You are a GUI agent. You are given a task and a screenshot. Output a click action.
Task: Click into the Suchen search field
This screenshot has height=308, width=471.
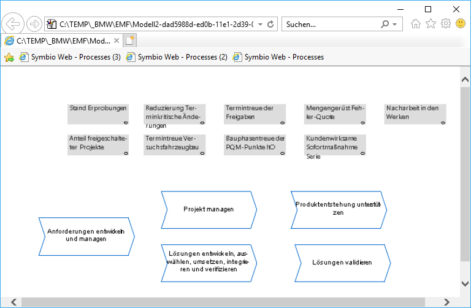331,25
